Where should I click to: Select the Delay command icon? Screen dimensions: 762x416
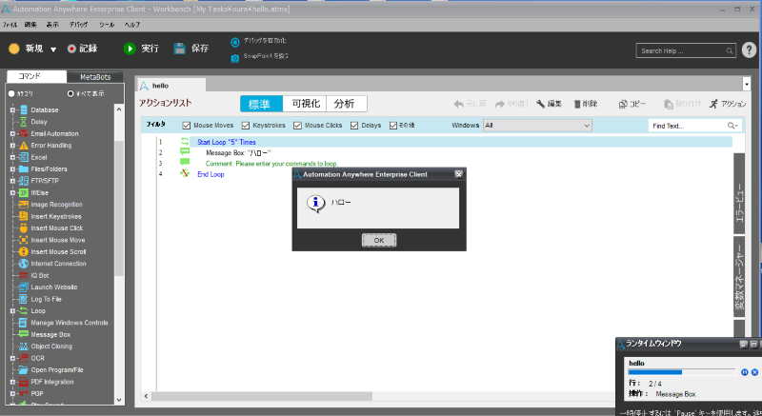23,122
